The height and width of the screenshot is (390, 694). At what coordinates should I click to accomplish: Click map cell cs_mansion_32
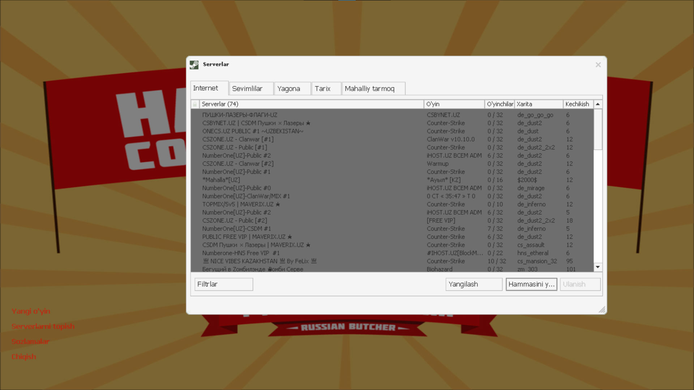(x=537, y=261)
